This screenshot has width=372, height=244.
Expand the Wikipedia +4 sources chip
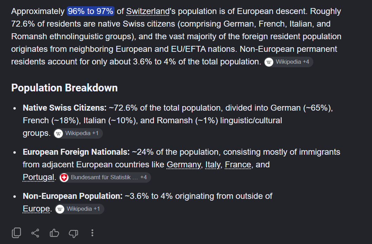tap(289, 62)
